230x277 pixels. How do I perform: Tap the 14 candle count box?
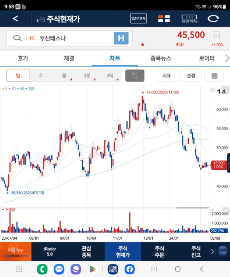coord(221,91)
